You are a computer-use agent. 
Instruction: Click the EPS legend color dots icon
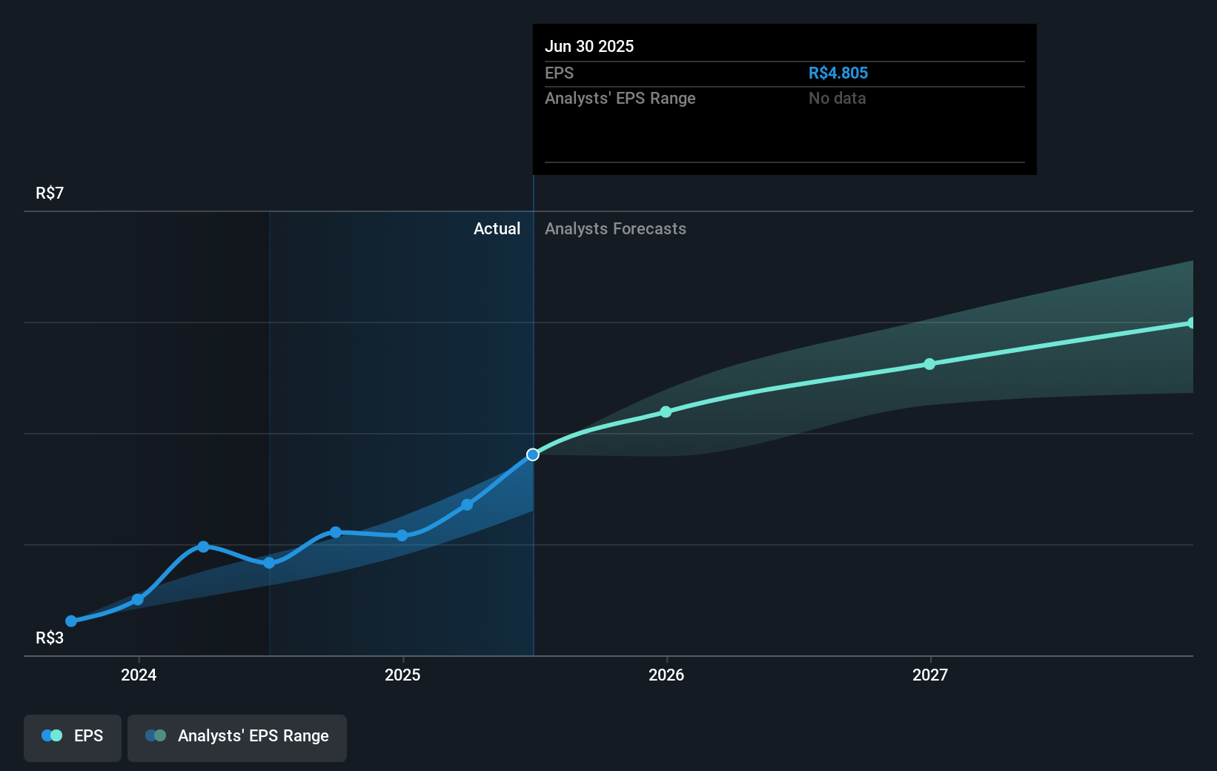point(52,736)
